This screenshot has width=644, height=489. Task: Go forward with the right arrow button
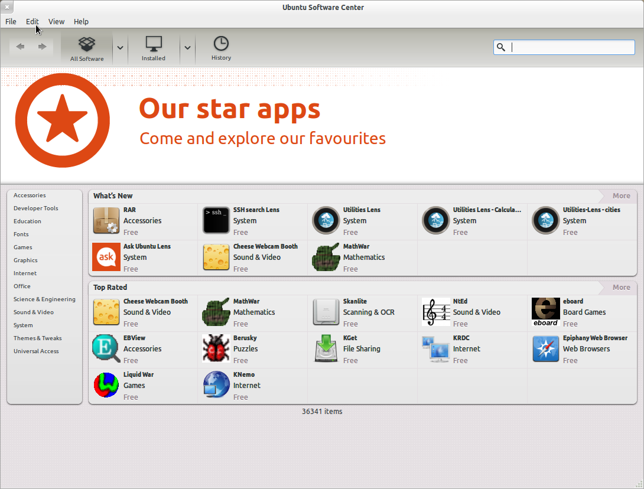[x=42, y=47]
